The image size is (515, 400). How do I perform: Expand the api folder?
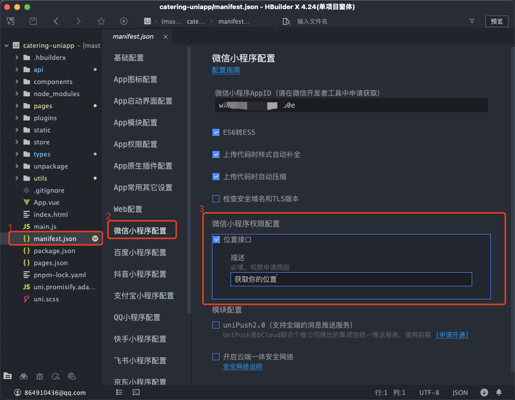click(x=17, y=69)
